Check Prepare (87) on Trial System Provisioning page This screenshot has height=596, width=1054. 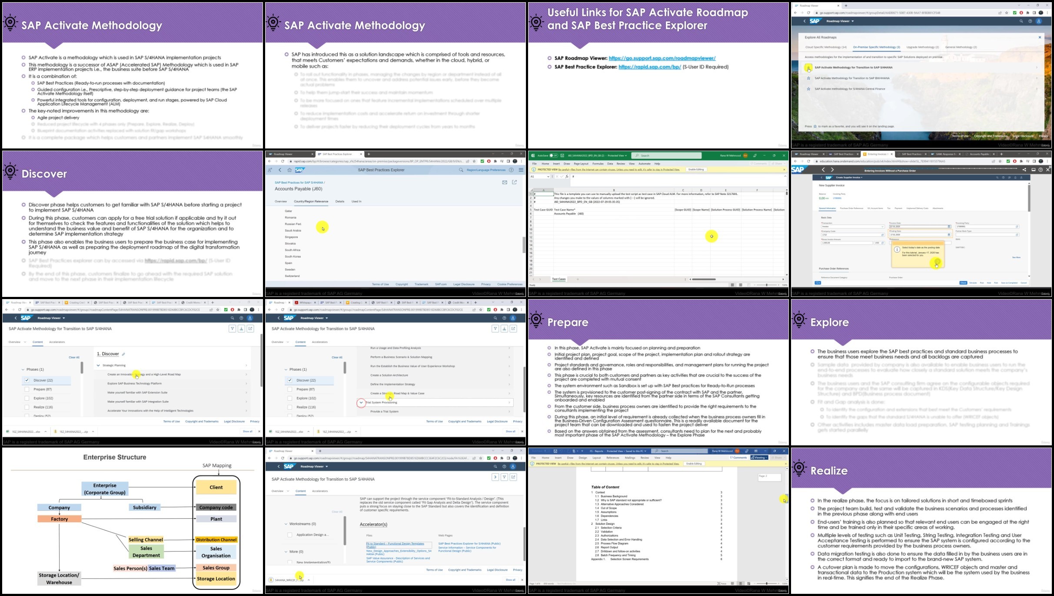coord(290,389)
